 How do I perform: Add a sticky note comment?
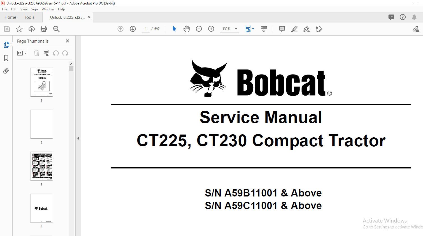pyautogui.click(x=282, y=29)
